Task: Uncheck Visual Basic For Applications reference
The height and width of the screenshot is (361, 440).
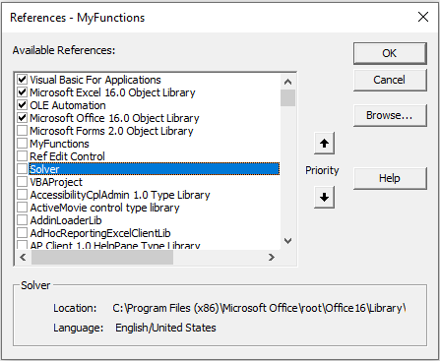Action: (x=22, y=80)
